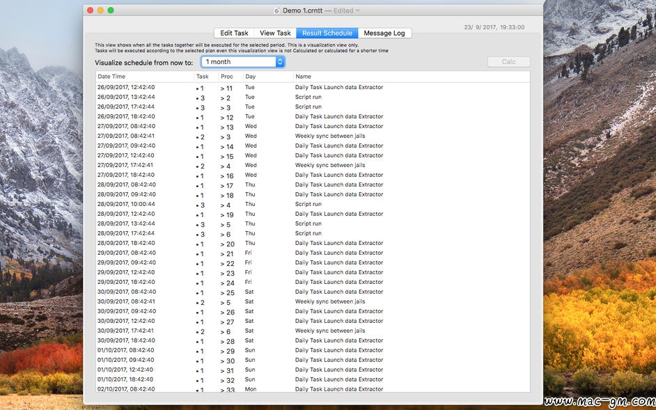Click the red close window button
This screenshot has height=410, width=656.
tap(89, 10)
